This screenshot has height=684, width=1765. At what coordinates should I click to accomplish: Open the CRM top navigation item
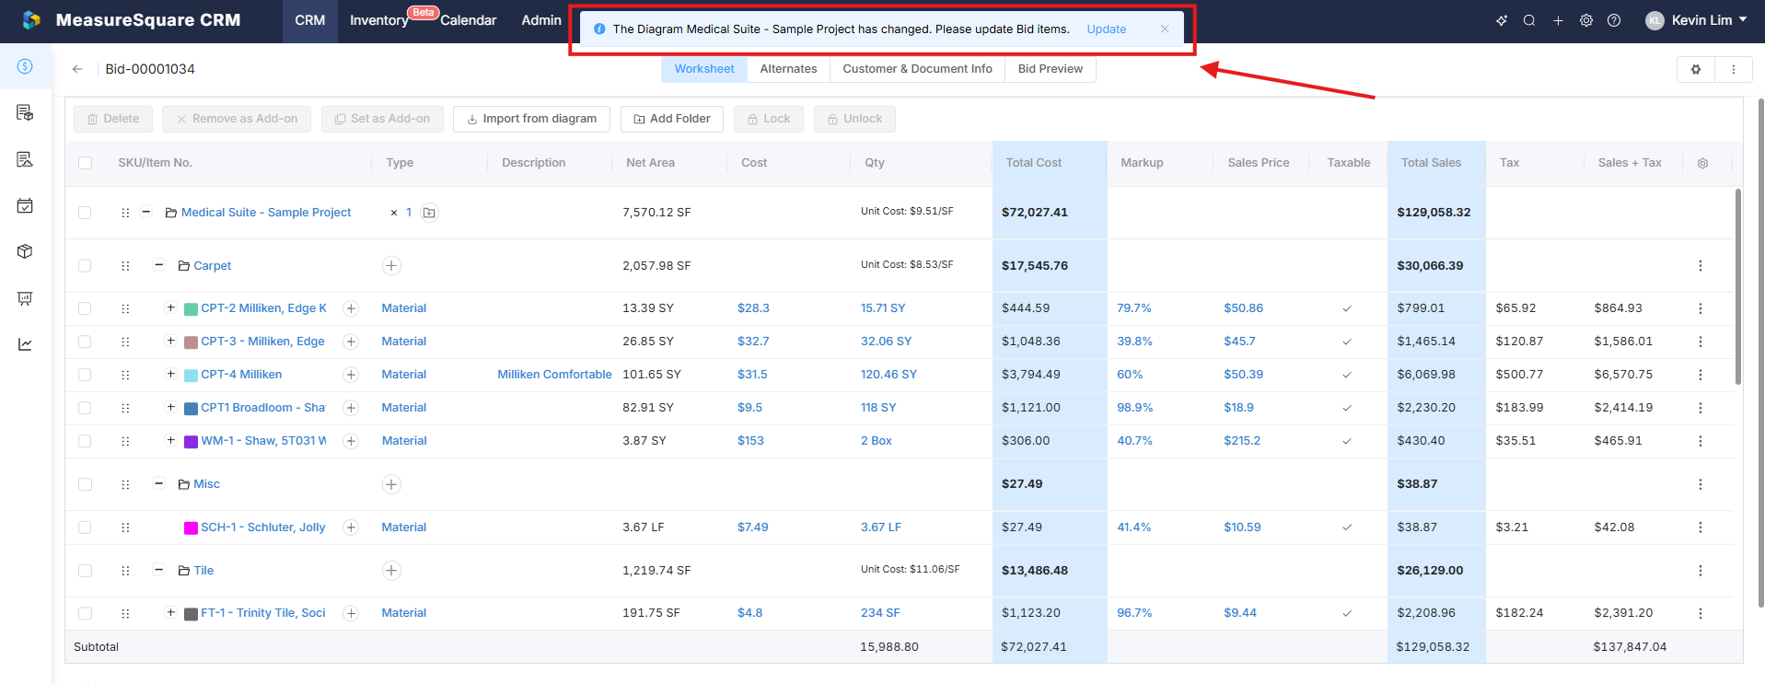[310, 20]
